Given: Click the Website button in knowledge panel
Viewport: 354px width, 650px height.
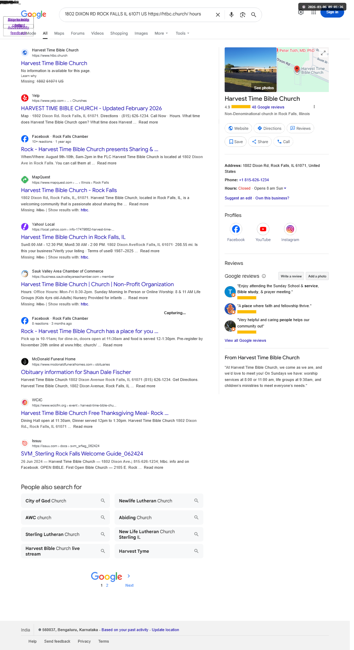Looking at the screenshot, I should [238, 128].
